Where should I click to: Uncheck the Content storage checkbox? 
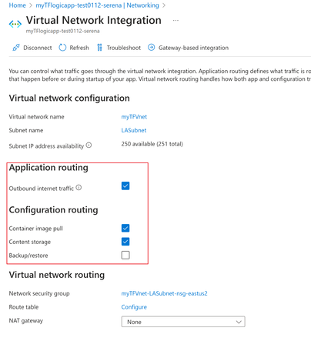[125, 242]
